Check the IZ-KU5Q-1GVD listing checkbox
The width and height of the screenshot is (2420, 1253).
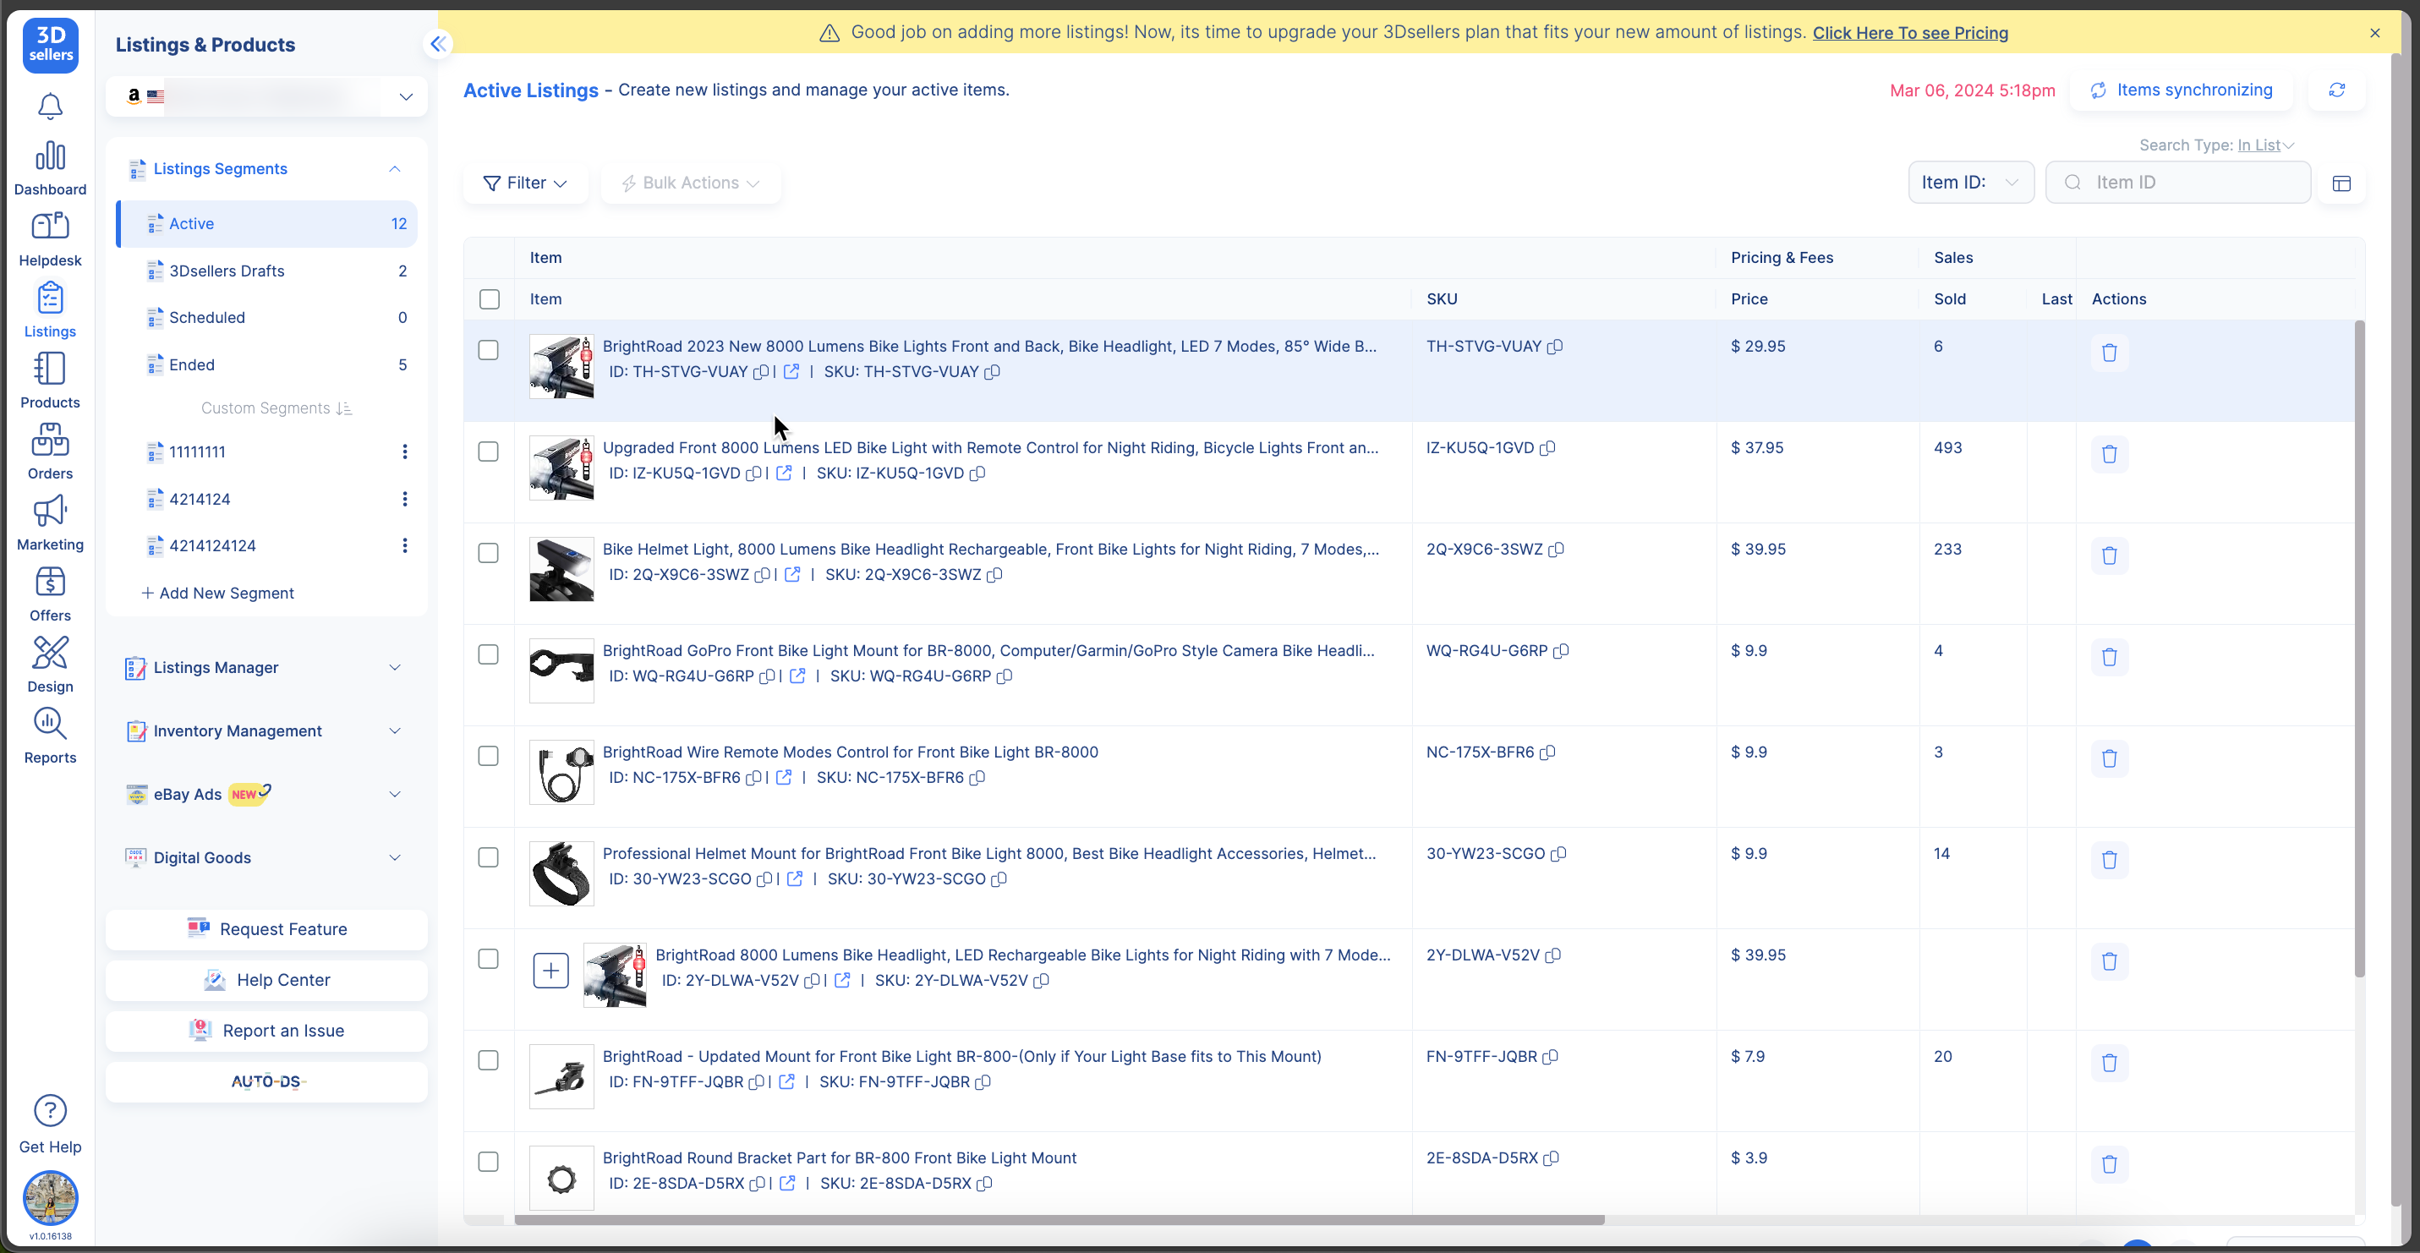(489, 451)
